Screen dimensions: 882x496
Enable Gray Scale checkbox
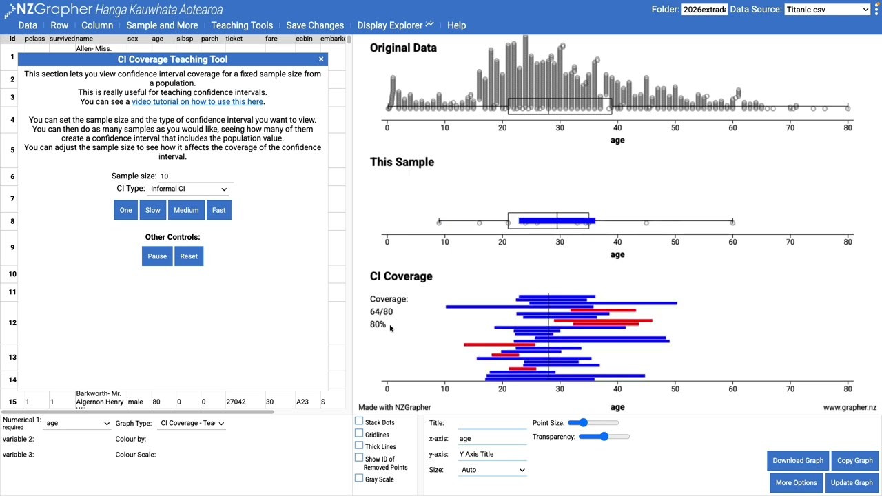pyautogui.click(x=359, y=478)
